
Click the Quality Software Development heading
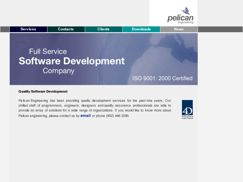point(43,92)
